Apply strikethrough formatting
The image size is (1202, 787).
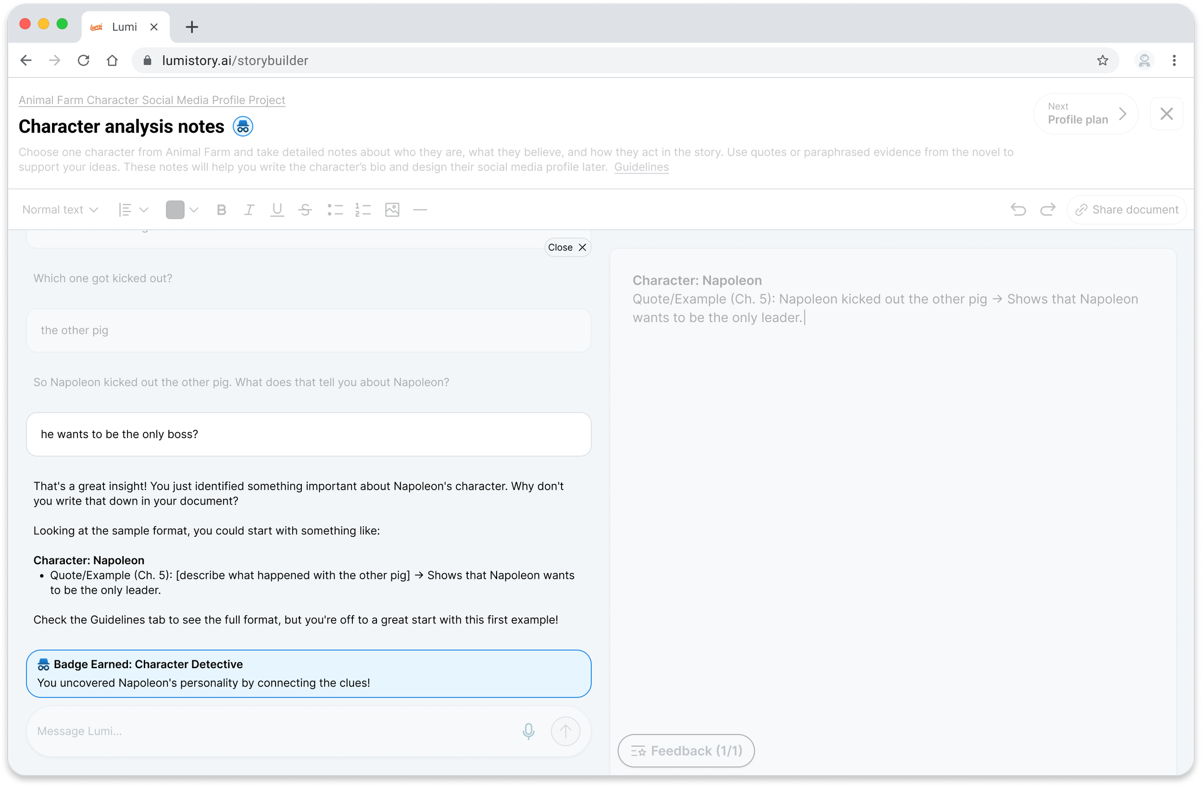[305, 210]
